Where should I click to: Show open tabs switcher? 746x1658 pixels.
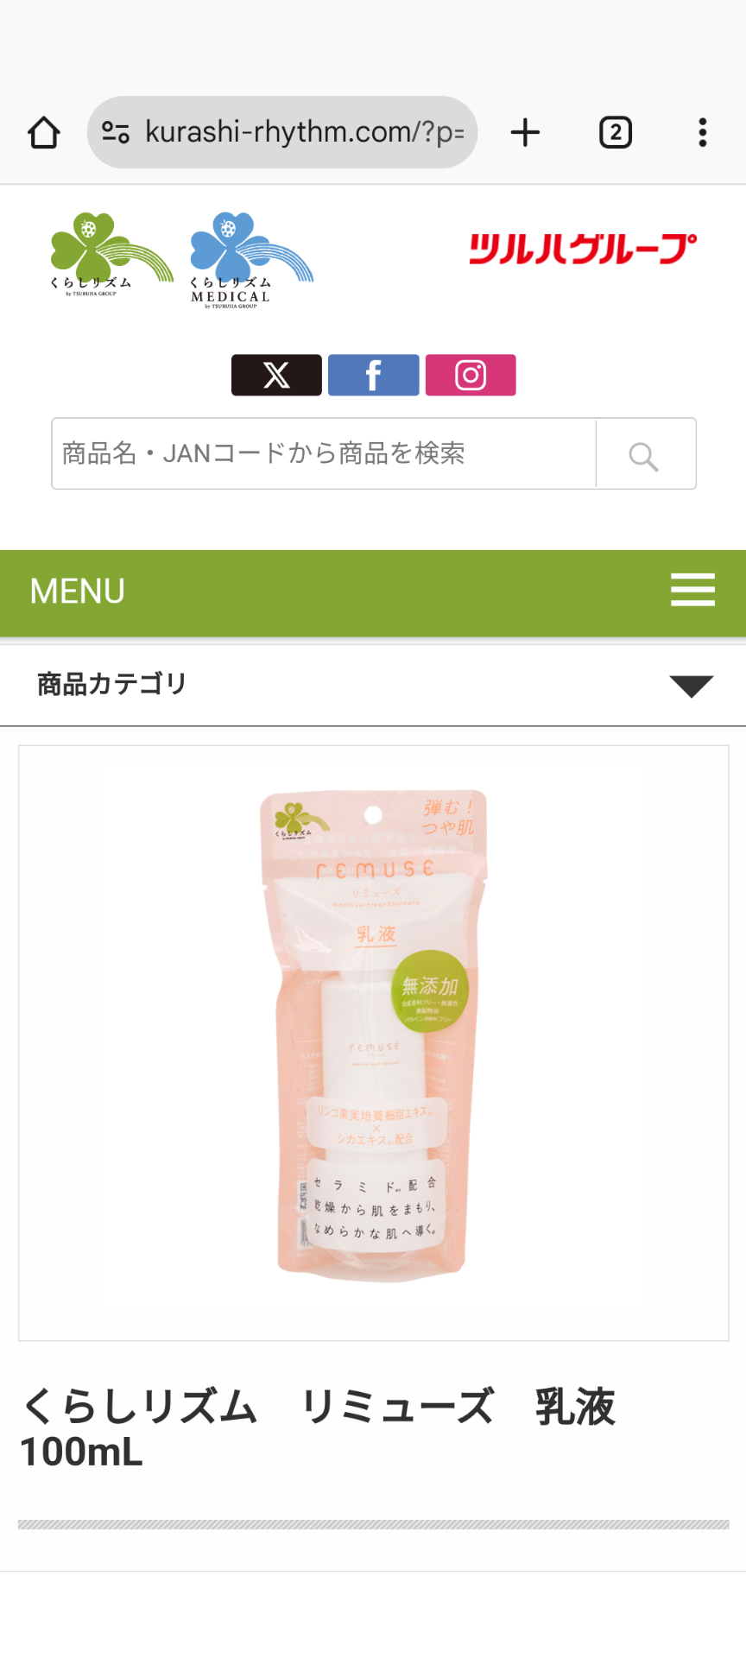616,133
